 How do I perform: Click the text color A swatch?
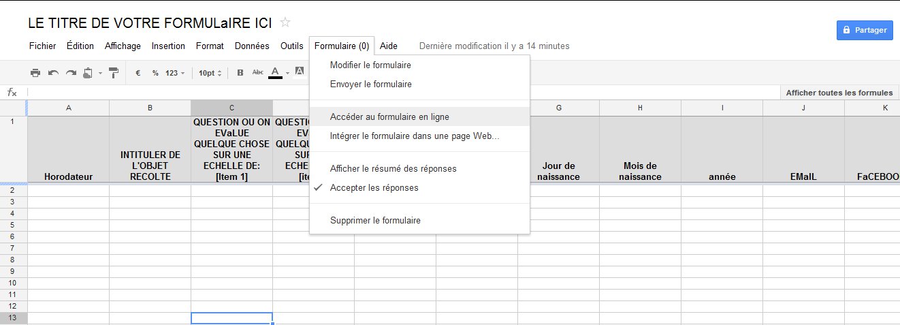[x=275, y=72]
